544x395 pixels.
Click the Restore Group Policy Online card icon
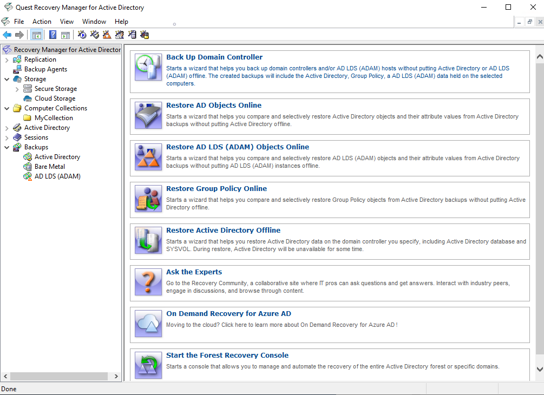148,199
